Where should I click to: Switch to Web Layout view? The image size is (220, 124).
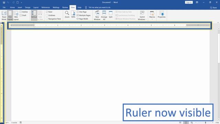point(16,15)
